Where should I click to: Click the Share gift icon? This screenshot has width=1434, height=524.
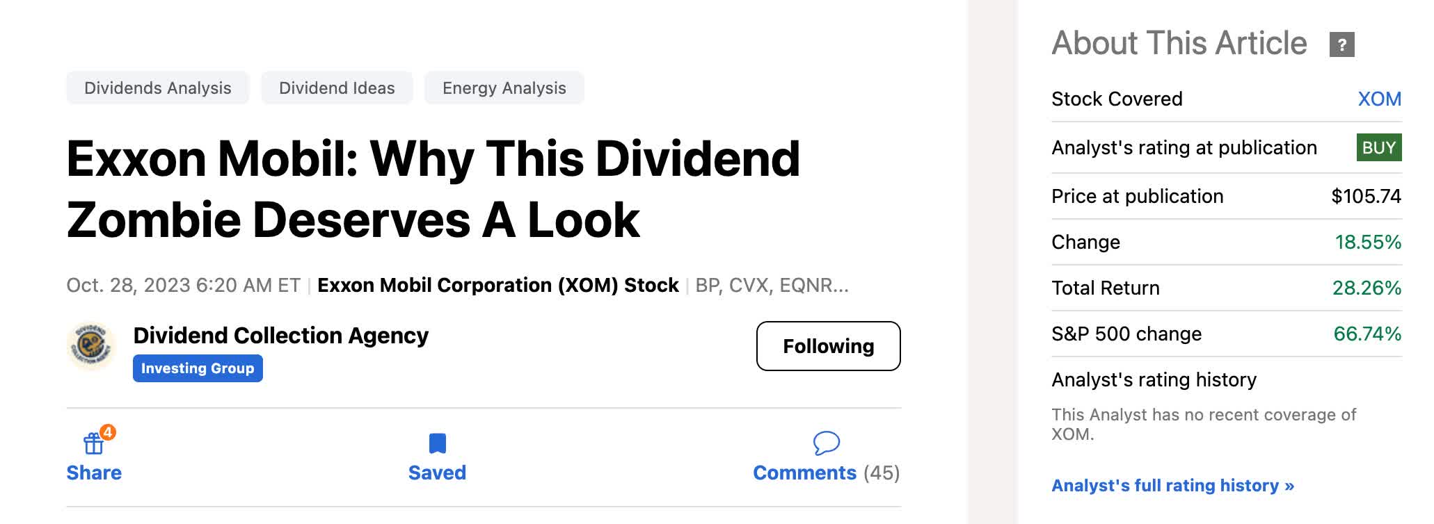(x=93, y=443)
